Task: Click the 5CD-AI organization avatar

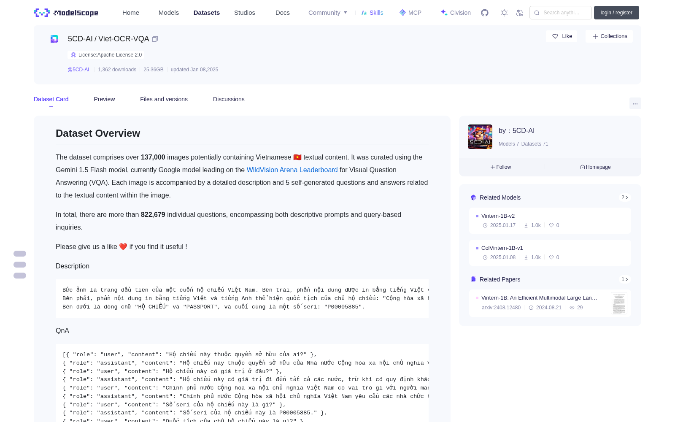Action: click(480, 137)
